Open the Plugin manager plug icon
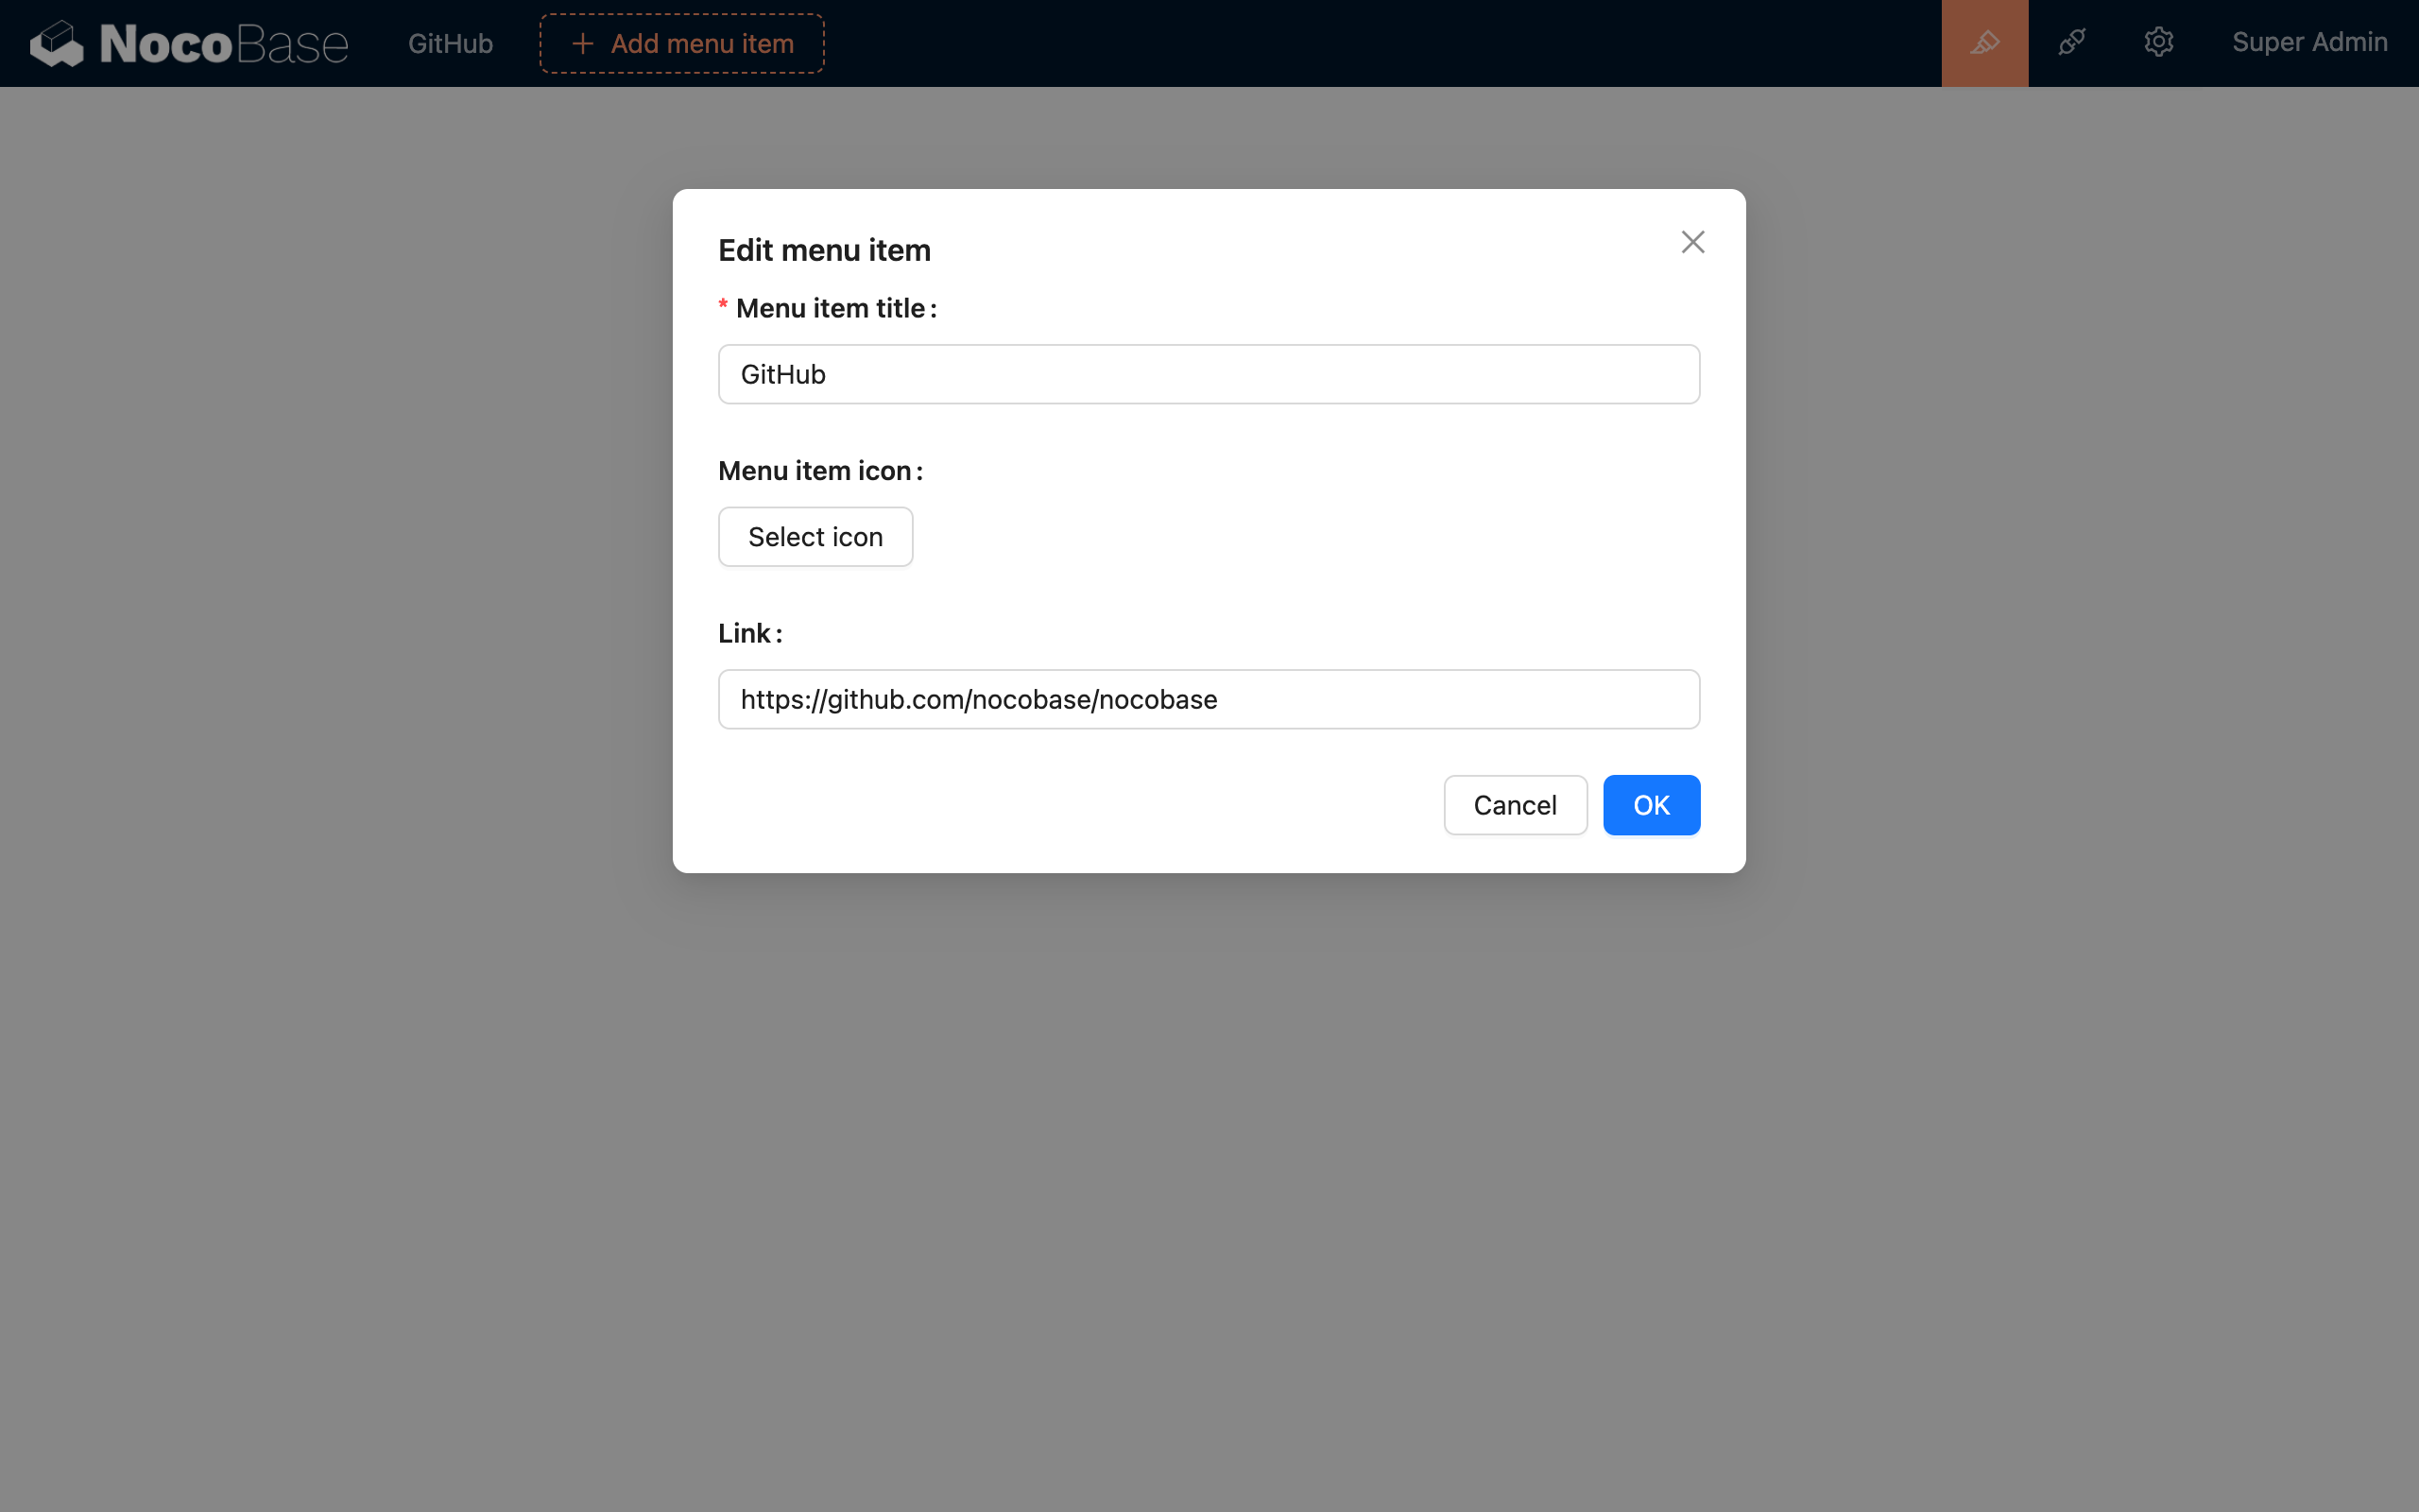The image size is (2419, 1512). 2071,43
